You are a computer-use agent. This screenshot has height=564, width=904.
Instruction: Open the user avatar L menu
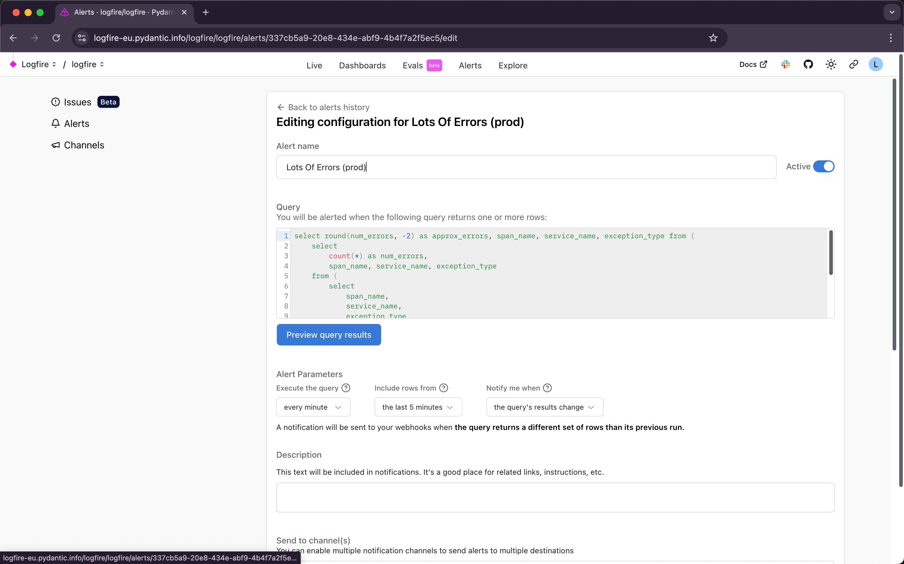coord(875,64)
